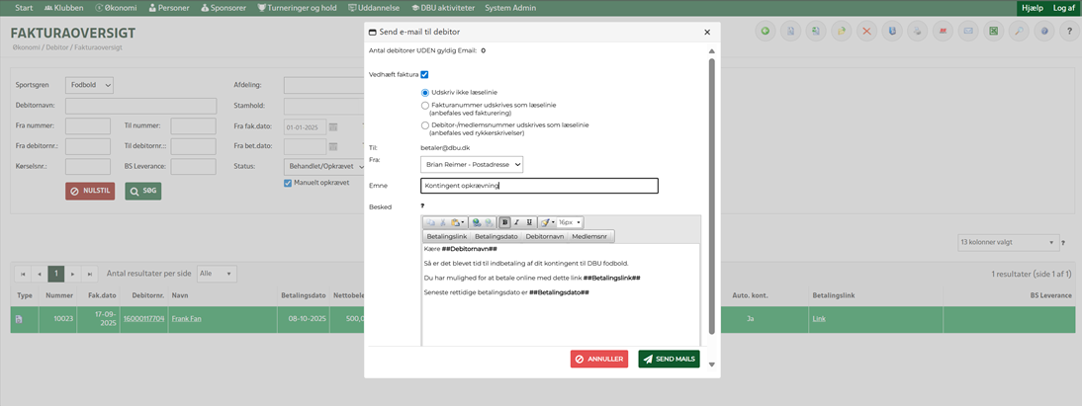Viewport: 1082px width, 406px height.
Task: Click the Emne subject input field
Action: [538, 186]
